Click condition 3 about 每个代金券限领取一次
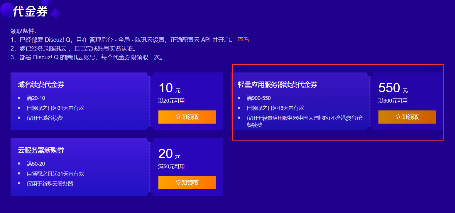This screenshot has width=455, height=213. [87, 57]
